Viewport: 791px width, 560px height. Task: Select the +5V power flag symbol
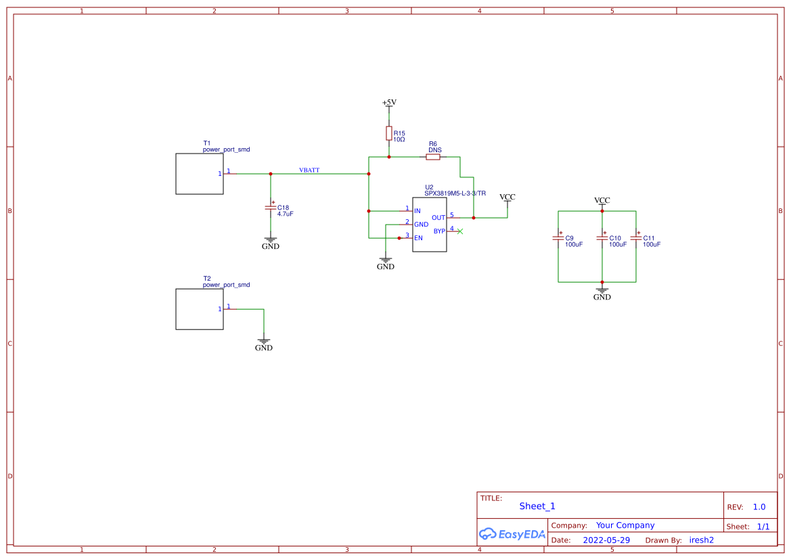[388, 103]
